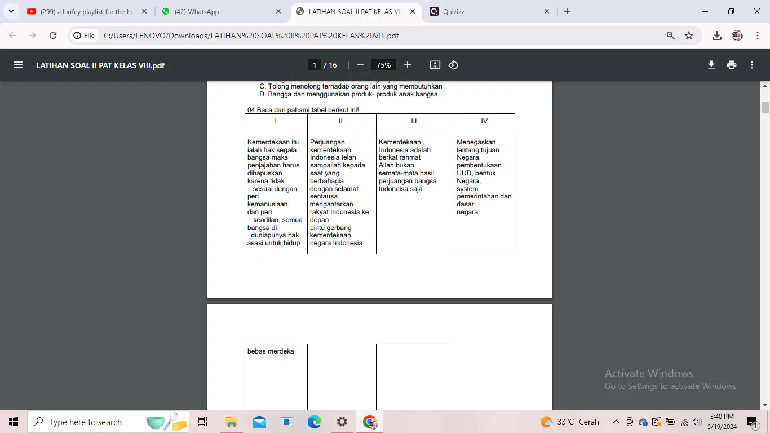This screenshot has width=770, height=433.
Task: Click the PDF vertical scrollbar thumb
Action: coord(765,108)
